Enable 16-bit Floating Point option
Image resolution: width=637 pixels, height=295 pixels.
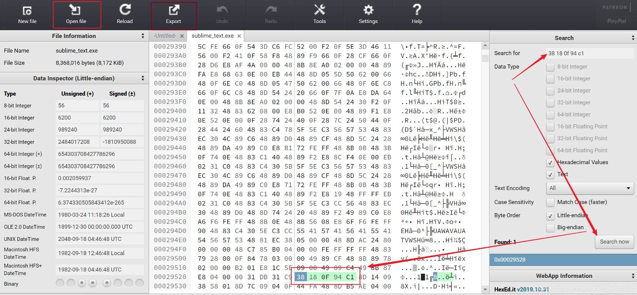[x=550, y=127]
